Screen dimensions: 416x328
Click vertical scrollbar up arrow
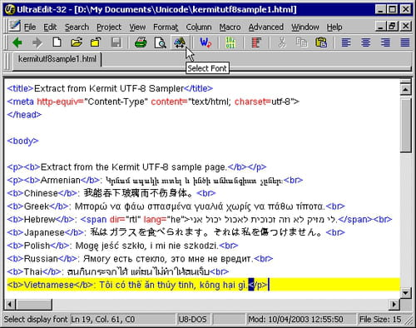click(x=405, y=89)
